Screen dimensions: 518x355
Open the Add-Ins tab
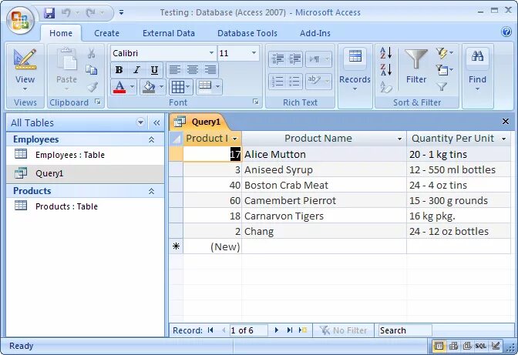(314, 33)
